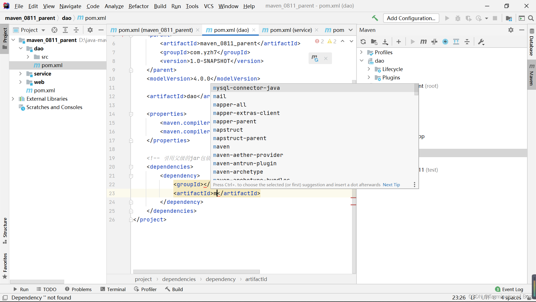Go to previous highlighted error arrow
This screenshot has height=302, width=536.
pos(343,41)
